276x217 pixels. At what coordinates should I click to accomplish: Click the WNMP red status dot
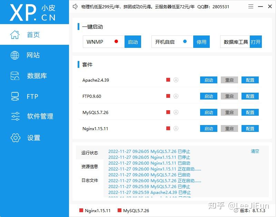[116, 41]
